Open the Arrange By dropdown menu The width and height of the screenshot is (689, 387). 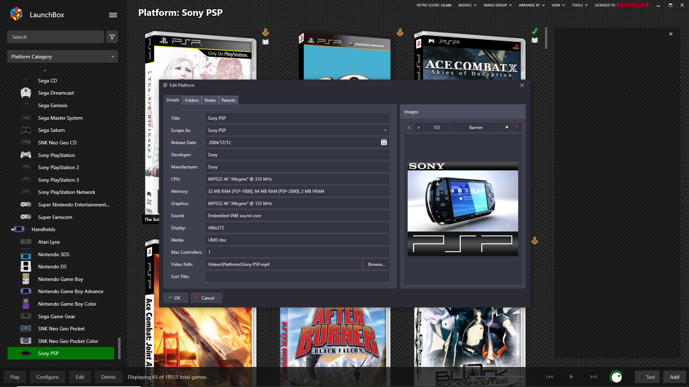point(531,5)
